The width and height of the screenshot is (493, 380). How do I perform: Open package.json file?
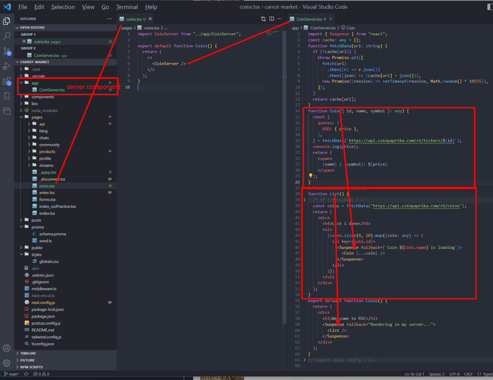pyautogui.click(x=65, y=316)
